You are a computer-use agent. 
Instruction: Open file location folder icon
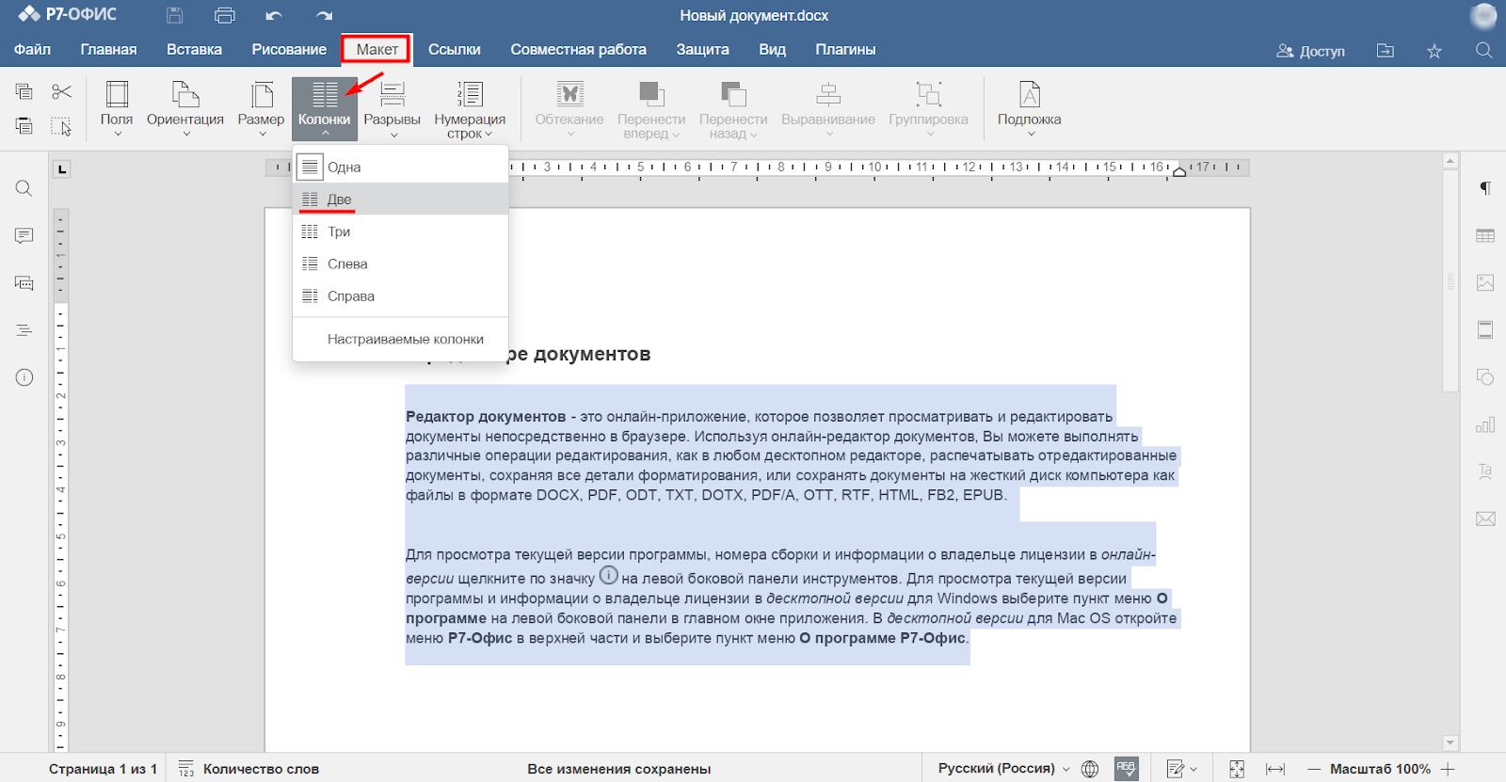1386,50
